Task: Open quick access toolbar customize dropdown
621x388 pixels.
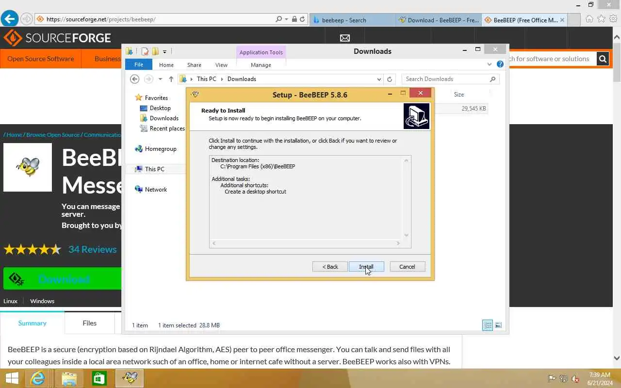Action: (x=164, y=51)
